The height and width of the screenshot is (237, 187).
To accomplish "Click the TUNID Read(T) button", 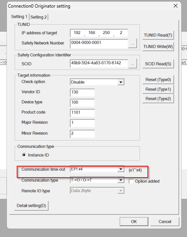I will click(158, 35).
